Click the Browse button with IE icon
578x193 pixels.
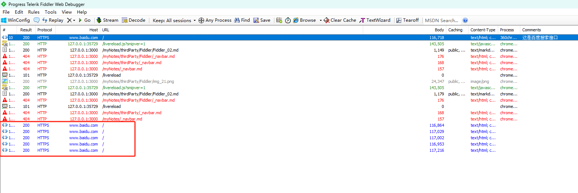[x=304, y=20]
